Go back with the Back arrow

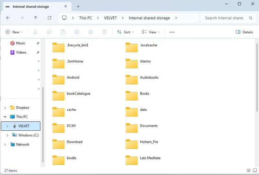[x=8, y=18]
